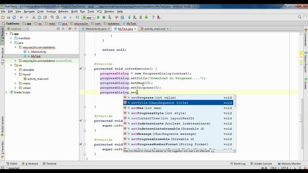Expand the Gradle Scripts node
The height and width of the screenshot is (173, 308).
7,92
